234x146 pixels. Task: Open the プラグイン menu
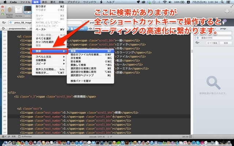click(73, 2)
